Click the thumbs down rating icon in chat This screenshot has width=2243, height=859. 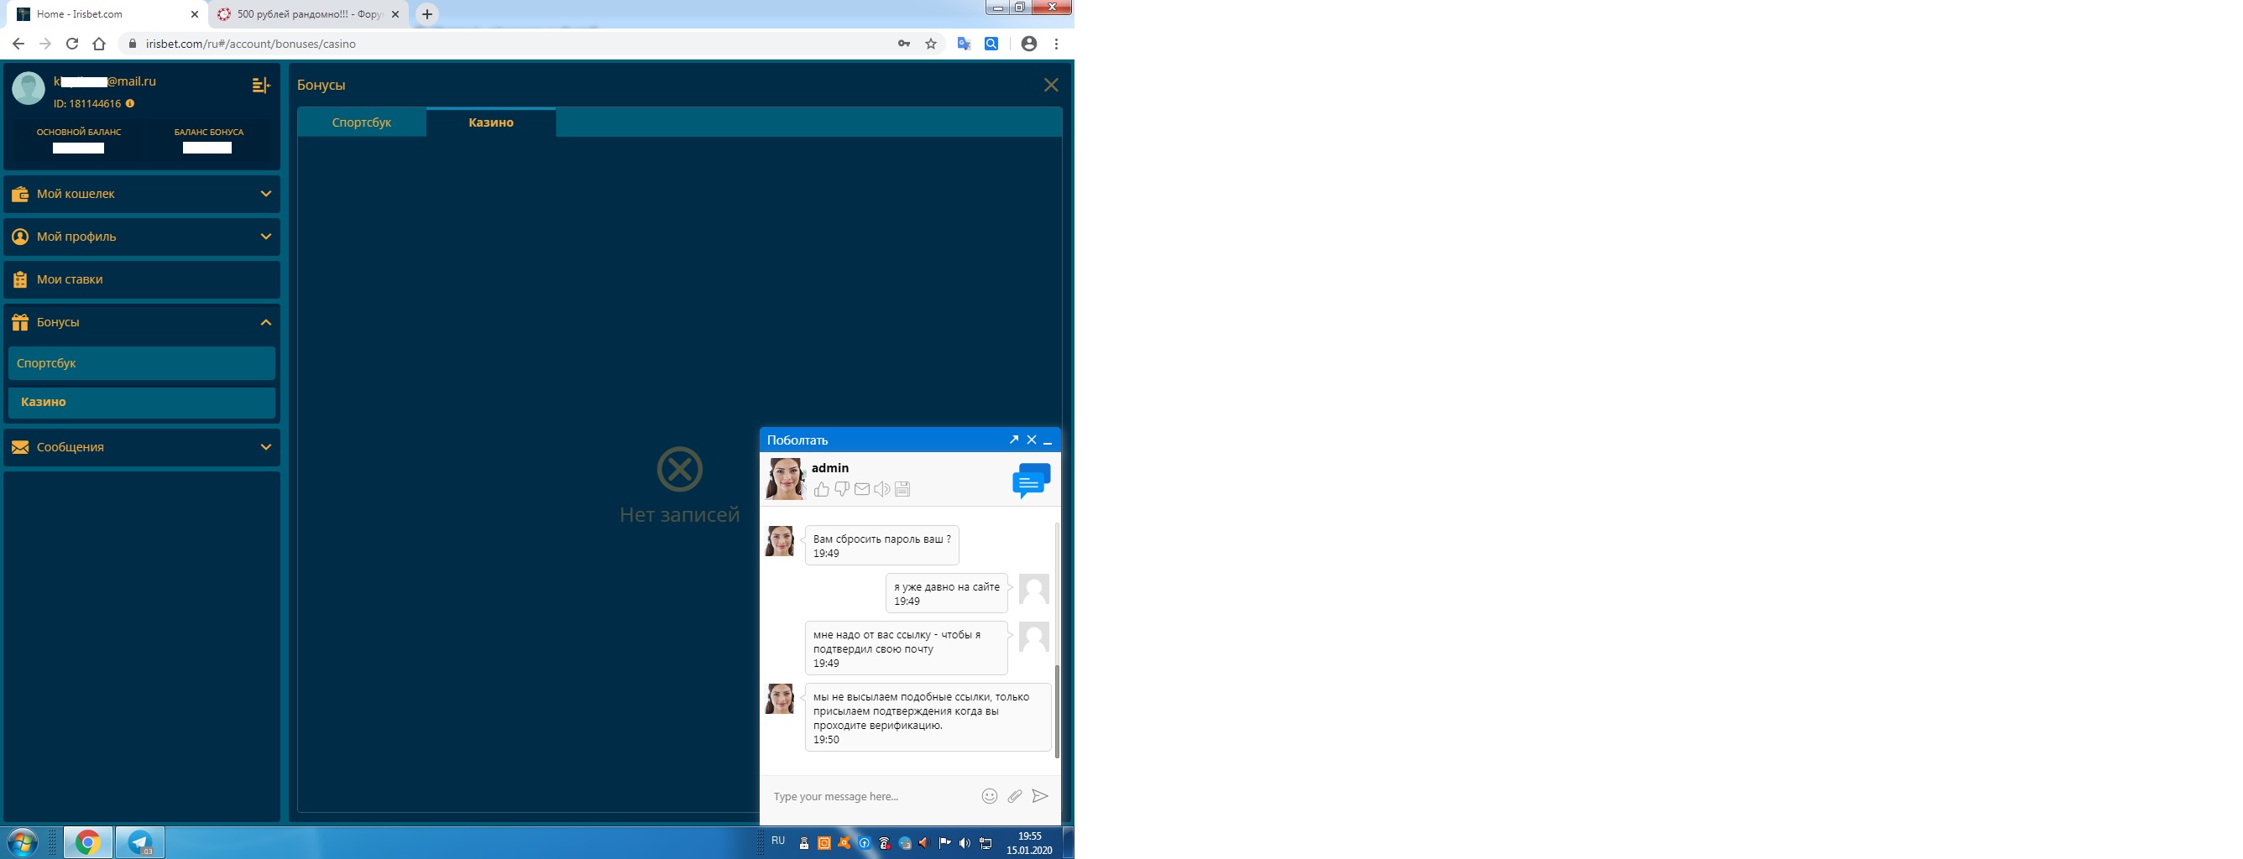841,489
